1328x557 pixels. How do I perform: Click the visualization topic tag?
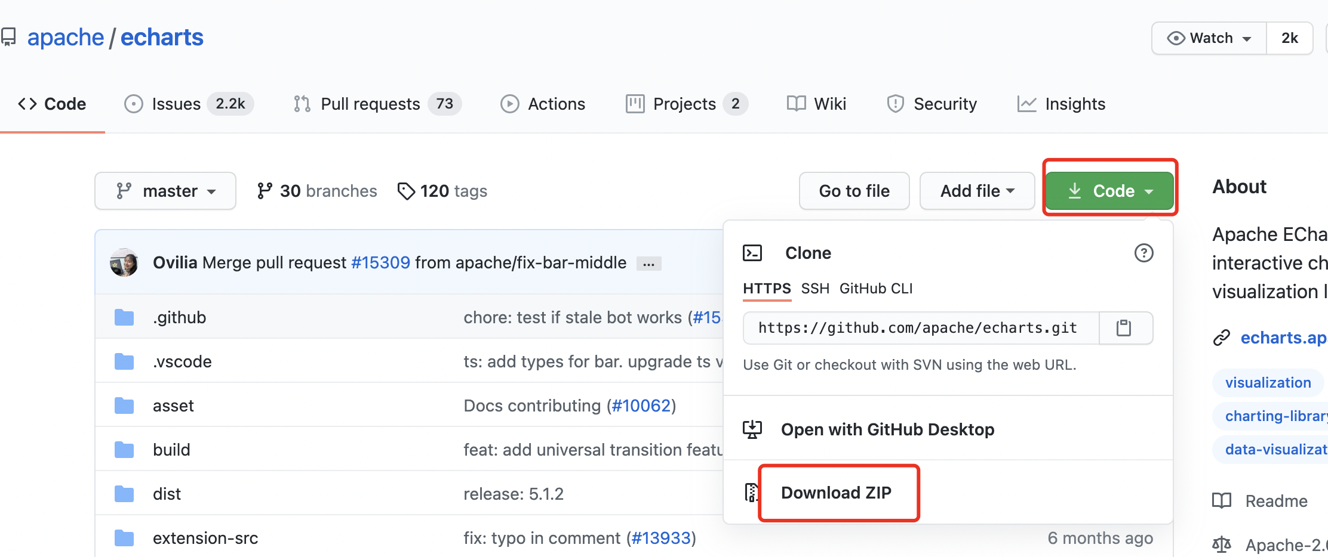click(1268, 382)
